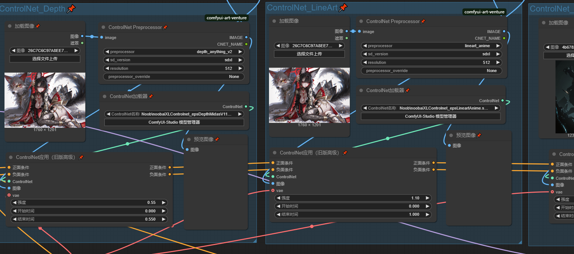Click the fox girl image preview in the LineArt 加载图像 node
Screen dimensions: 574x254
point(309,95)
